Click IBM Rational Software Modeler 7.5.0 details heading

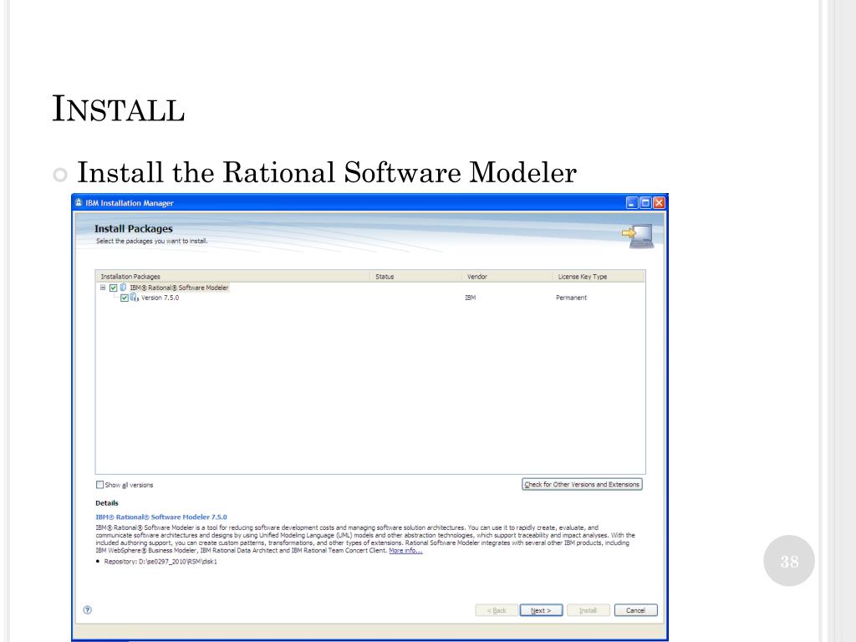161,517
